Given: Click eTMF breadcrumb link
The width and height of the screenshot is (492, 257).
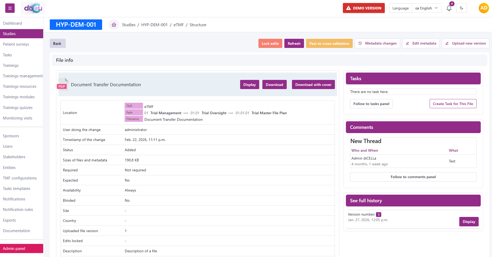Looking at the screenshot, I should 179,25.
